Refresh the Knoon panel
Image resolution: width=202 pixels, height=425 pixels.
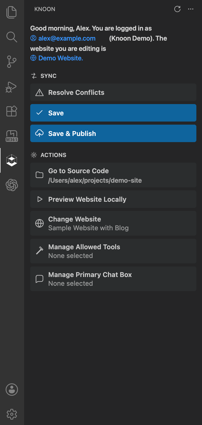point(177,9)
